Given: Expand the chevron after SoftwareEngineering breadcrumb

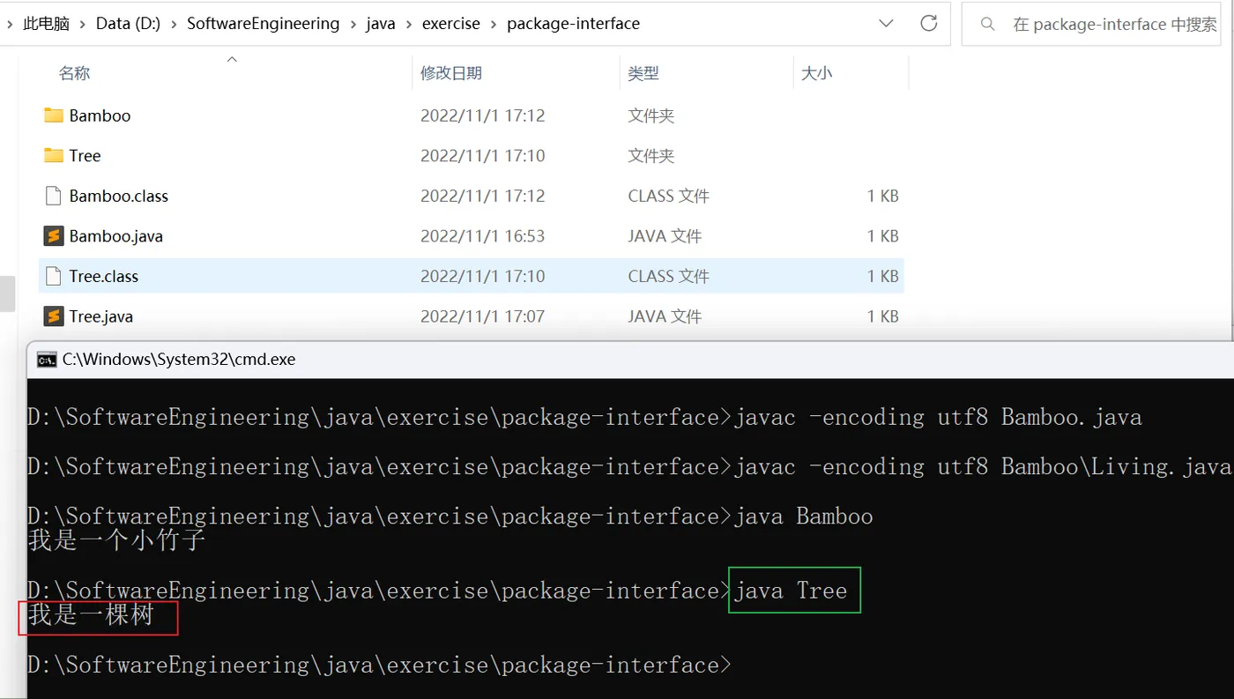Looking at the screenshot, I should (x=353, y=24).
